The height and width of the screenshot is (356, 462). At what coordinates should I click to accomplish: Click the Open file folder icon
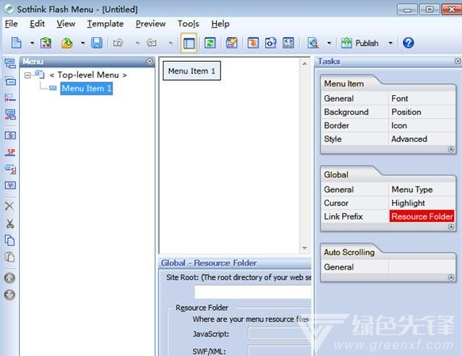67,43
